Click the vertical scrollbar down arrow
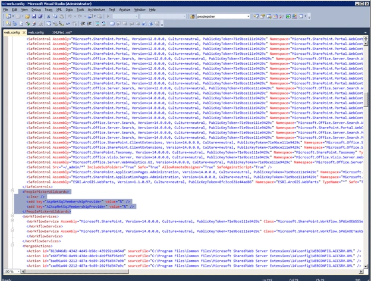The image size is (371, 281). point(366,267)
